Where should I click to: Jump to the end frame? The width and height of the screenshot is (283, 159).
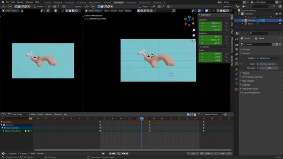click(x=127, y=154)
